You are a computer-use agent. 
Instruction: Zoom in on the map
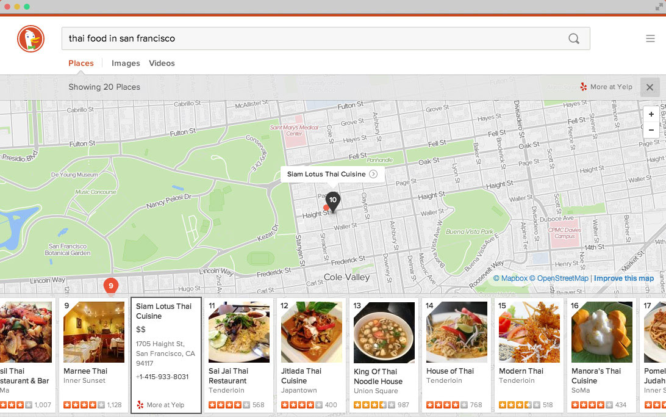(x=651, y=114)
